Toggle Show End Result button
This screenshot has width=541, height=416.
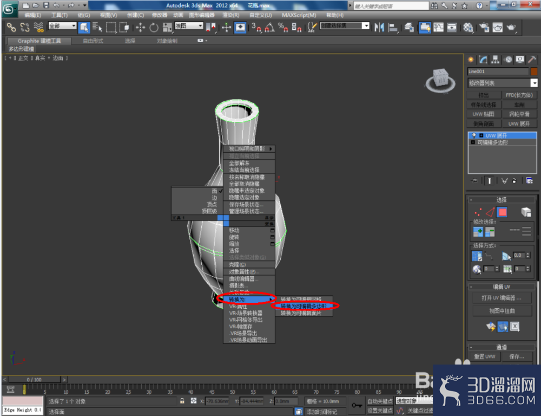pyautogui.click(x=489, y=181)
